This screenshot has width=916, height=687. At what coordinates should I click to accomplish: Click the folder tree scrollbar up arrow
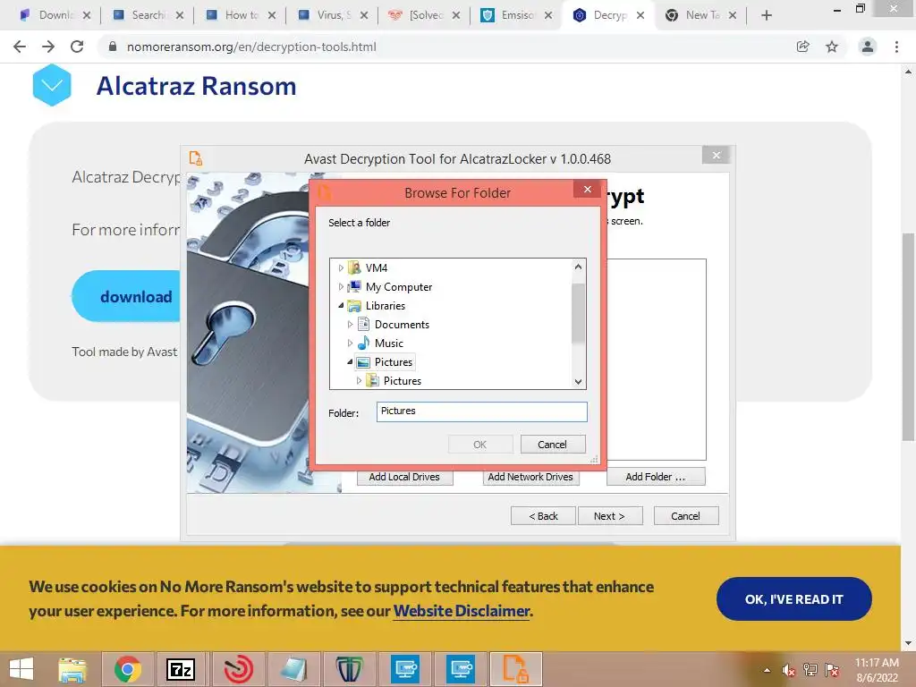coord(578,267)
